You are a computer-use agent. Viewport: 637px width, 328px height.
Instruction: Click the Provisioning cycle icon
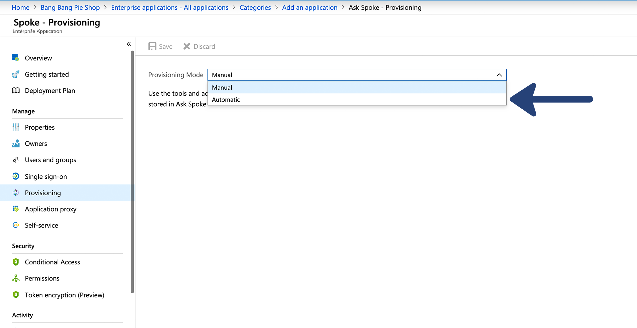pyautogui.click(x=15, y=193)
